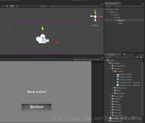Toggle Maximize on Play in Game view

(x=80, y=60)
